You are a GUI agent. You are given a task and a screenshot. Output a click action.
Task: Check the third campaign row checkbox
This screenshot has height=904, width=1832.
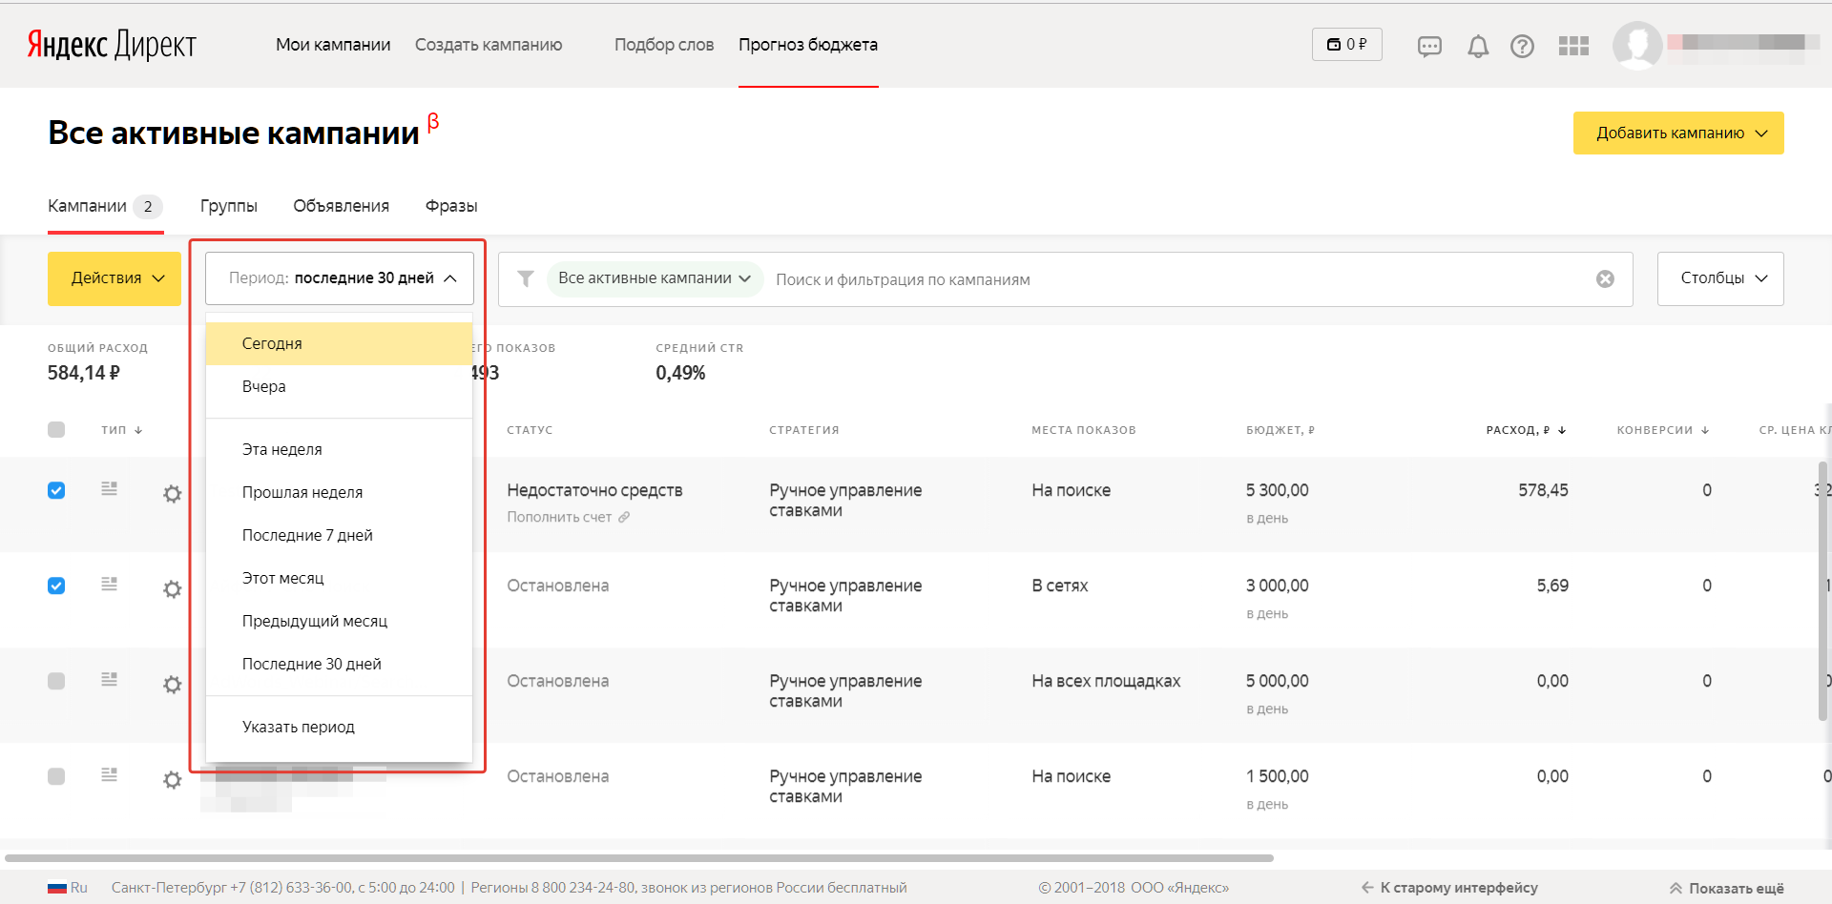pos(56,681)
